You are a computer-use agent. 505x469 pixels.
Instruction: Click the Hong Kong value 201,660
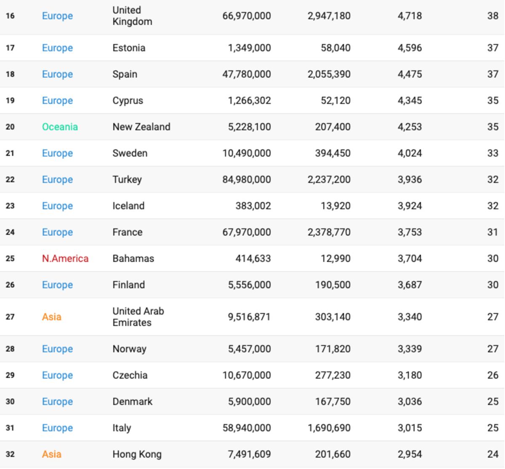(x=332, y=454)
